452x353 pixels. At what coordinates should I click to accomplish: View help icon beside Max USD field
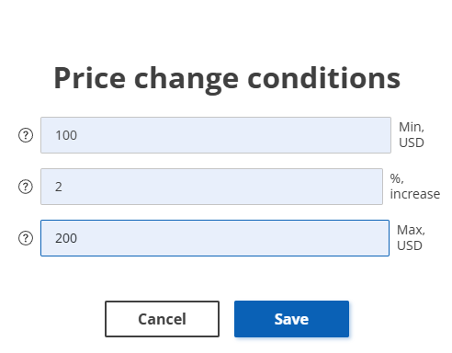tap(26, 238)
